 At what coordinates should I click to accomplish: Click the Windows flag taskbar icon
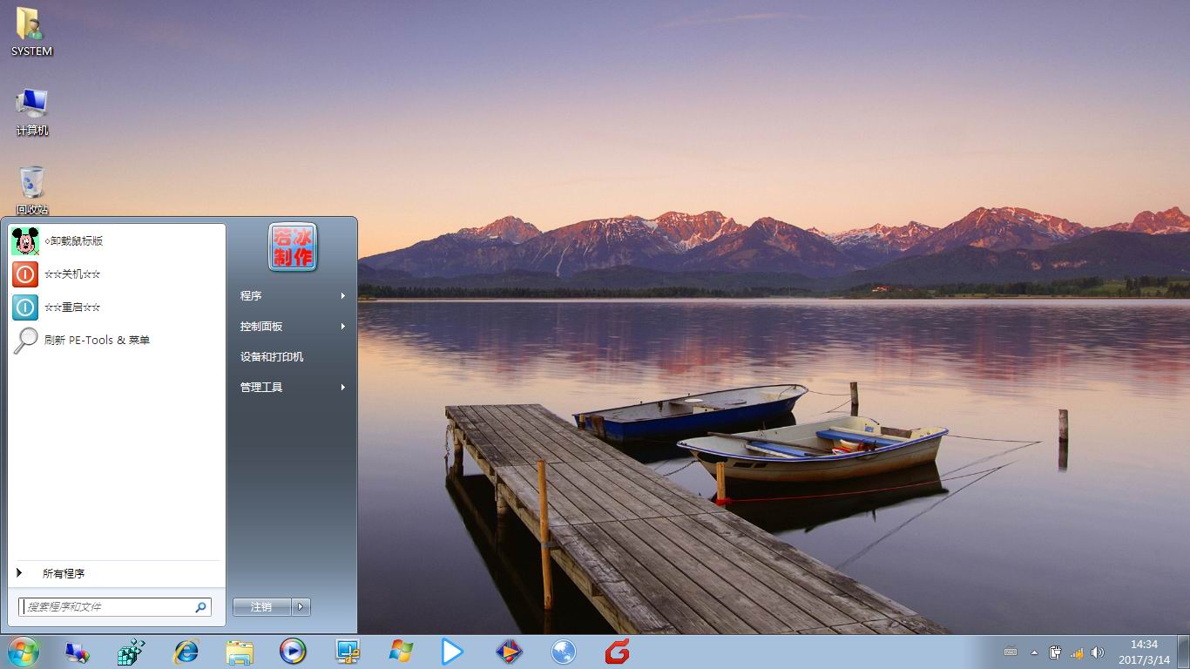pyautogui.click(x=402, y=652)
